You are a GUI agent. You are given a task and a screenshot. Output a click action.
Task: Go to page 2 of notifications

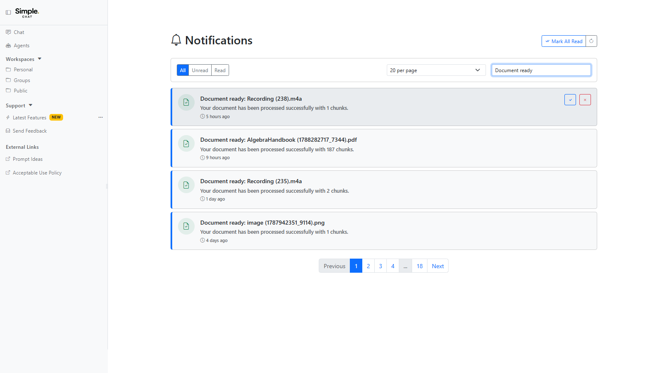368,266
